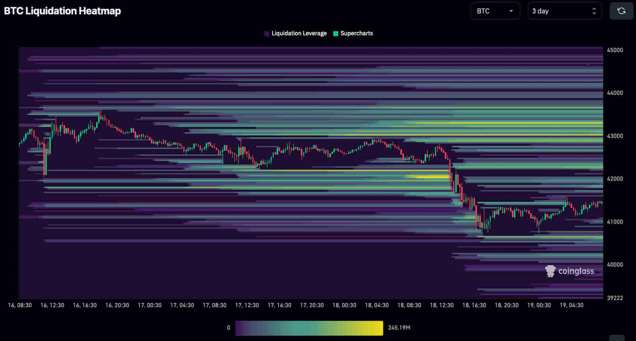Click the 45000 price axis label

pos(615,50)
